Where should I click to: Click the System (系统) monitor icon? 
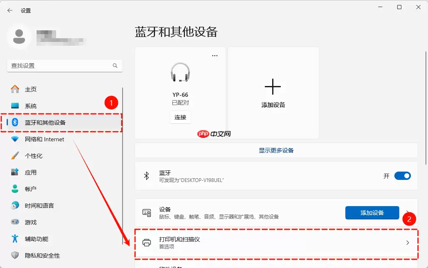click(15, 106)
